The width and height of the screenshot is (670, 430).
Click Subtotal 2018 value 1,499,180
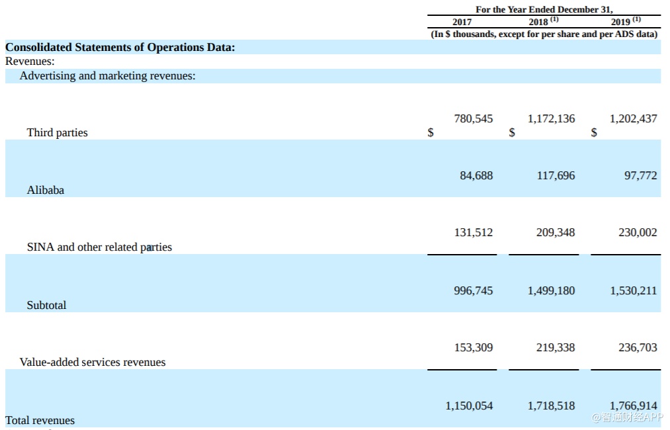[x=551, y=290]
